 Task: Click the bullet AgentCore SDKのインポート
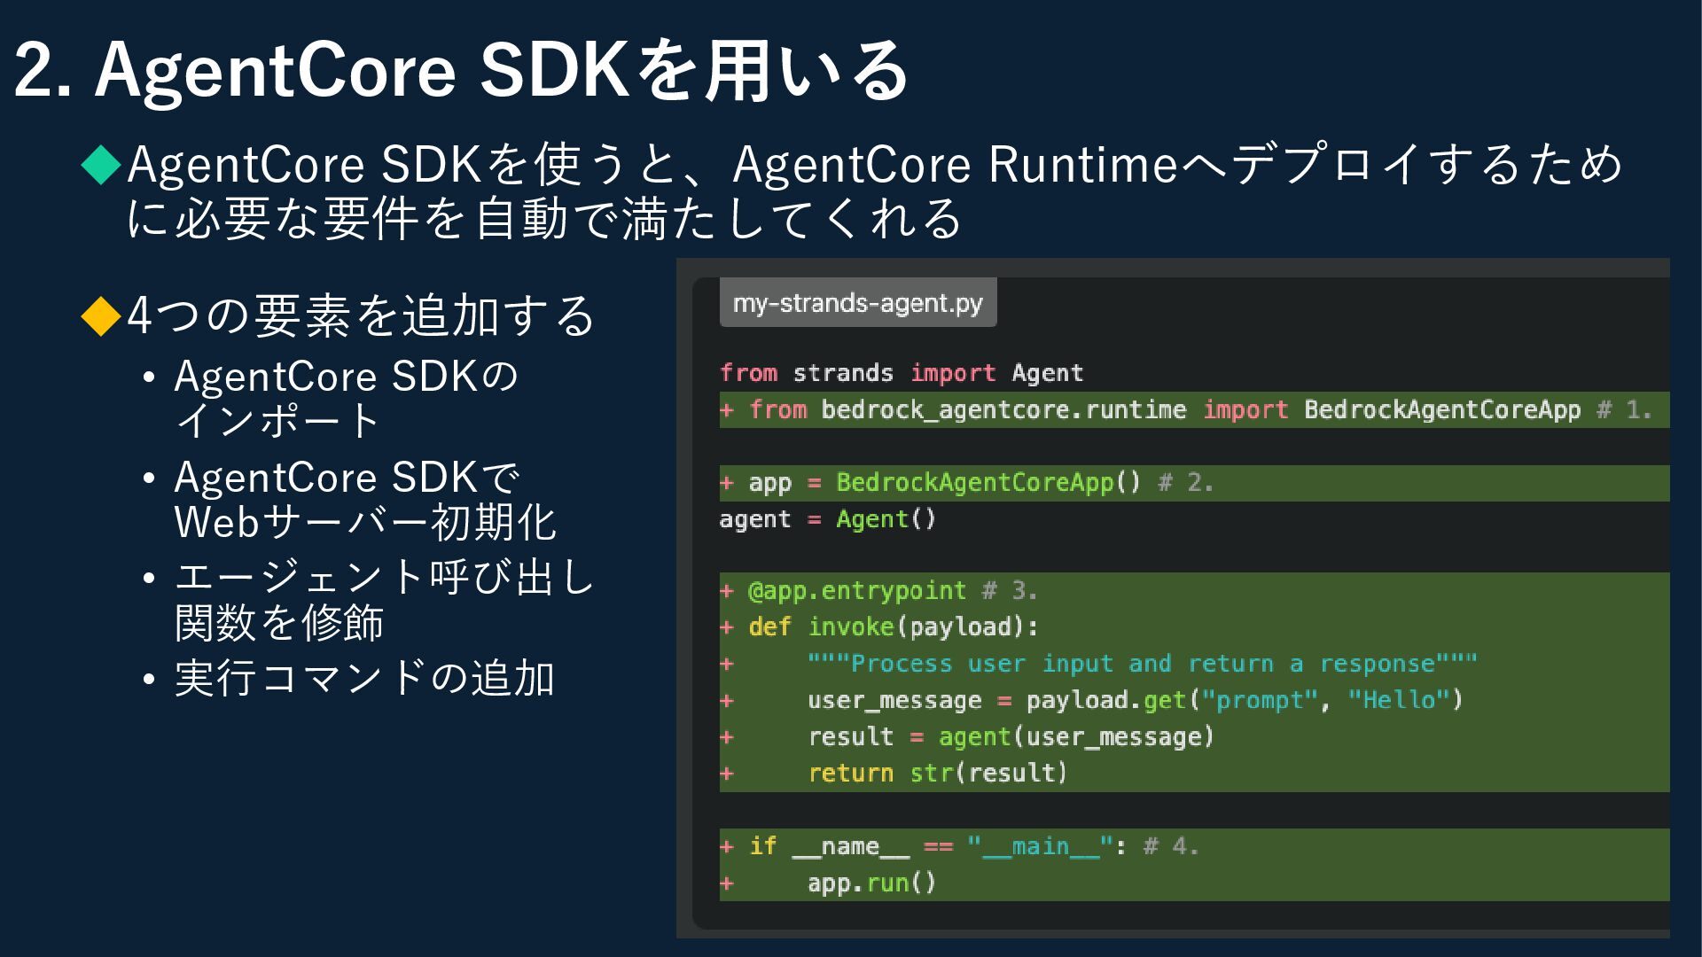(x=346, y=398)
